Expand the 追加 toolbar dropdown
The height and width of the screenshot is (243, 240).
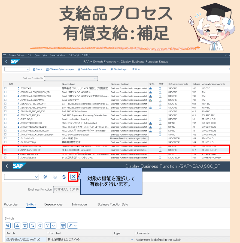tap(136, 69)
